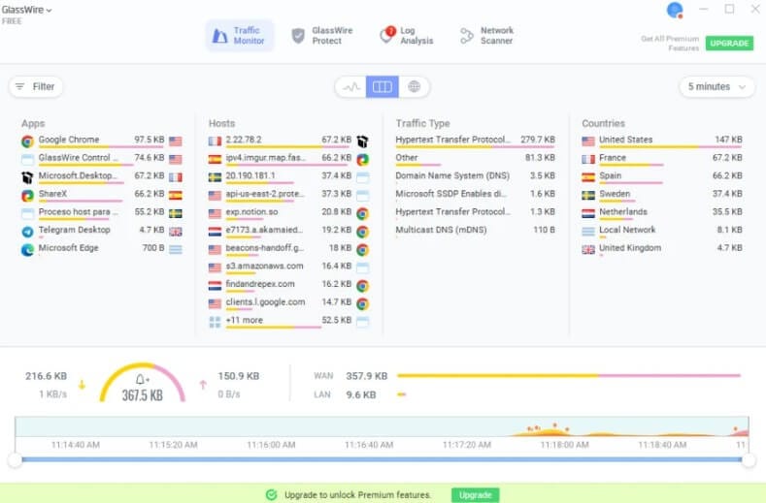The height and width of the screenshot is (503, 766).
Task: Select Microsoft SSDP Enables traffic row
Action: [476, 194]
